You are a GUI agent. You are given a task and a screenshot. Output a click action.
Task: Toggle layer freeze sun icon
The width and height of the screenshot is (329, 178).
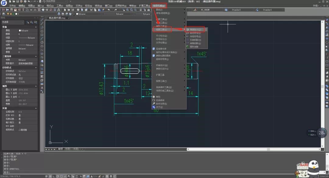coord(11,14)
